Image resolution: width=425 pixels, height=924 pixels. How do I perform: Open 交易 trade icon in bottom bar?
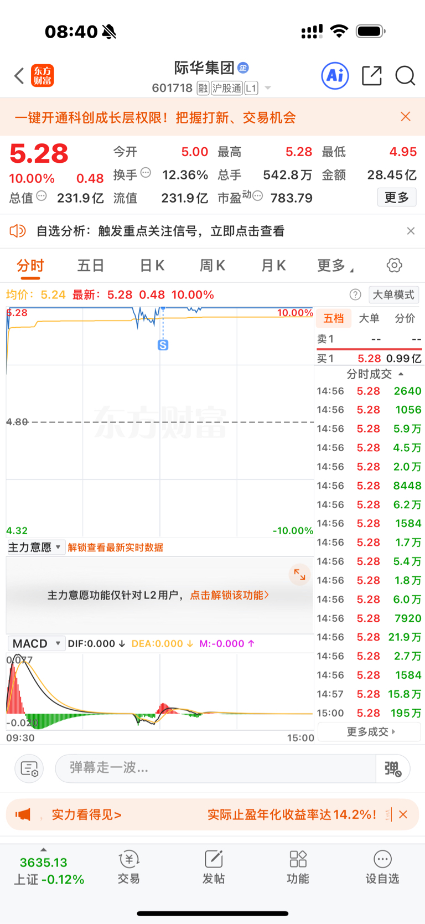[x=128, y=867]
